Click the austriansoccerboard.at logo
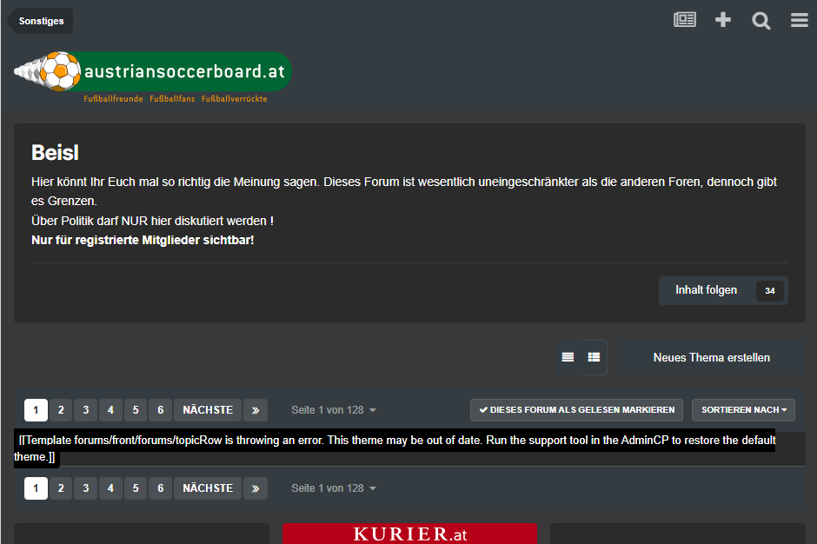817x544 pixels. click(x=153, y=73)
